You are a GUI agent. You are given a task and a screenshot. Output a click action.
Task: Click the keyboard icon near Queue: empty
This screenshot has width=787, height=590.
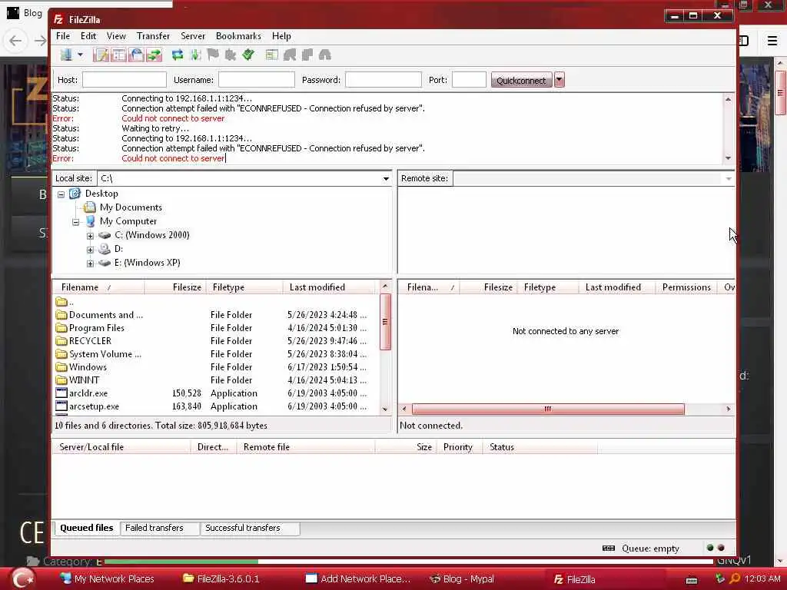[609, 549]
